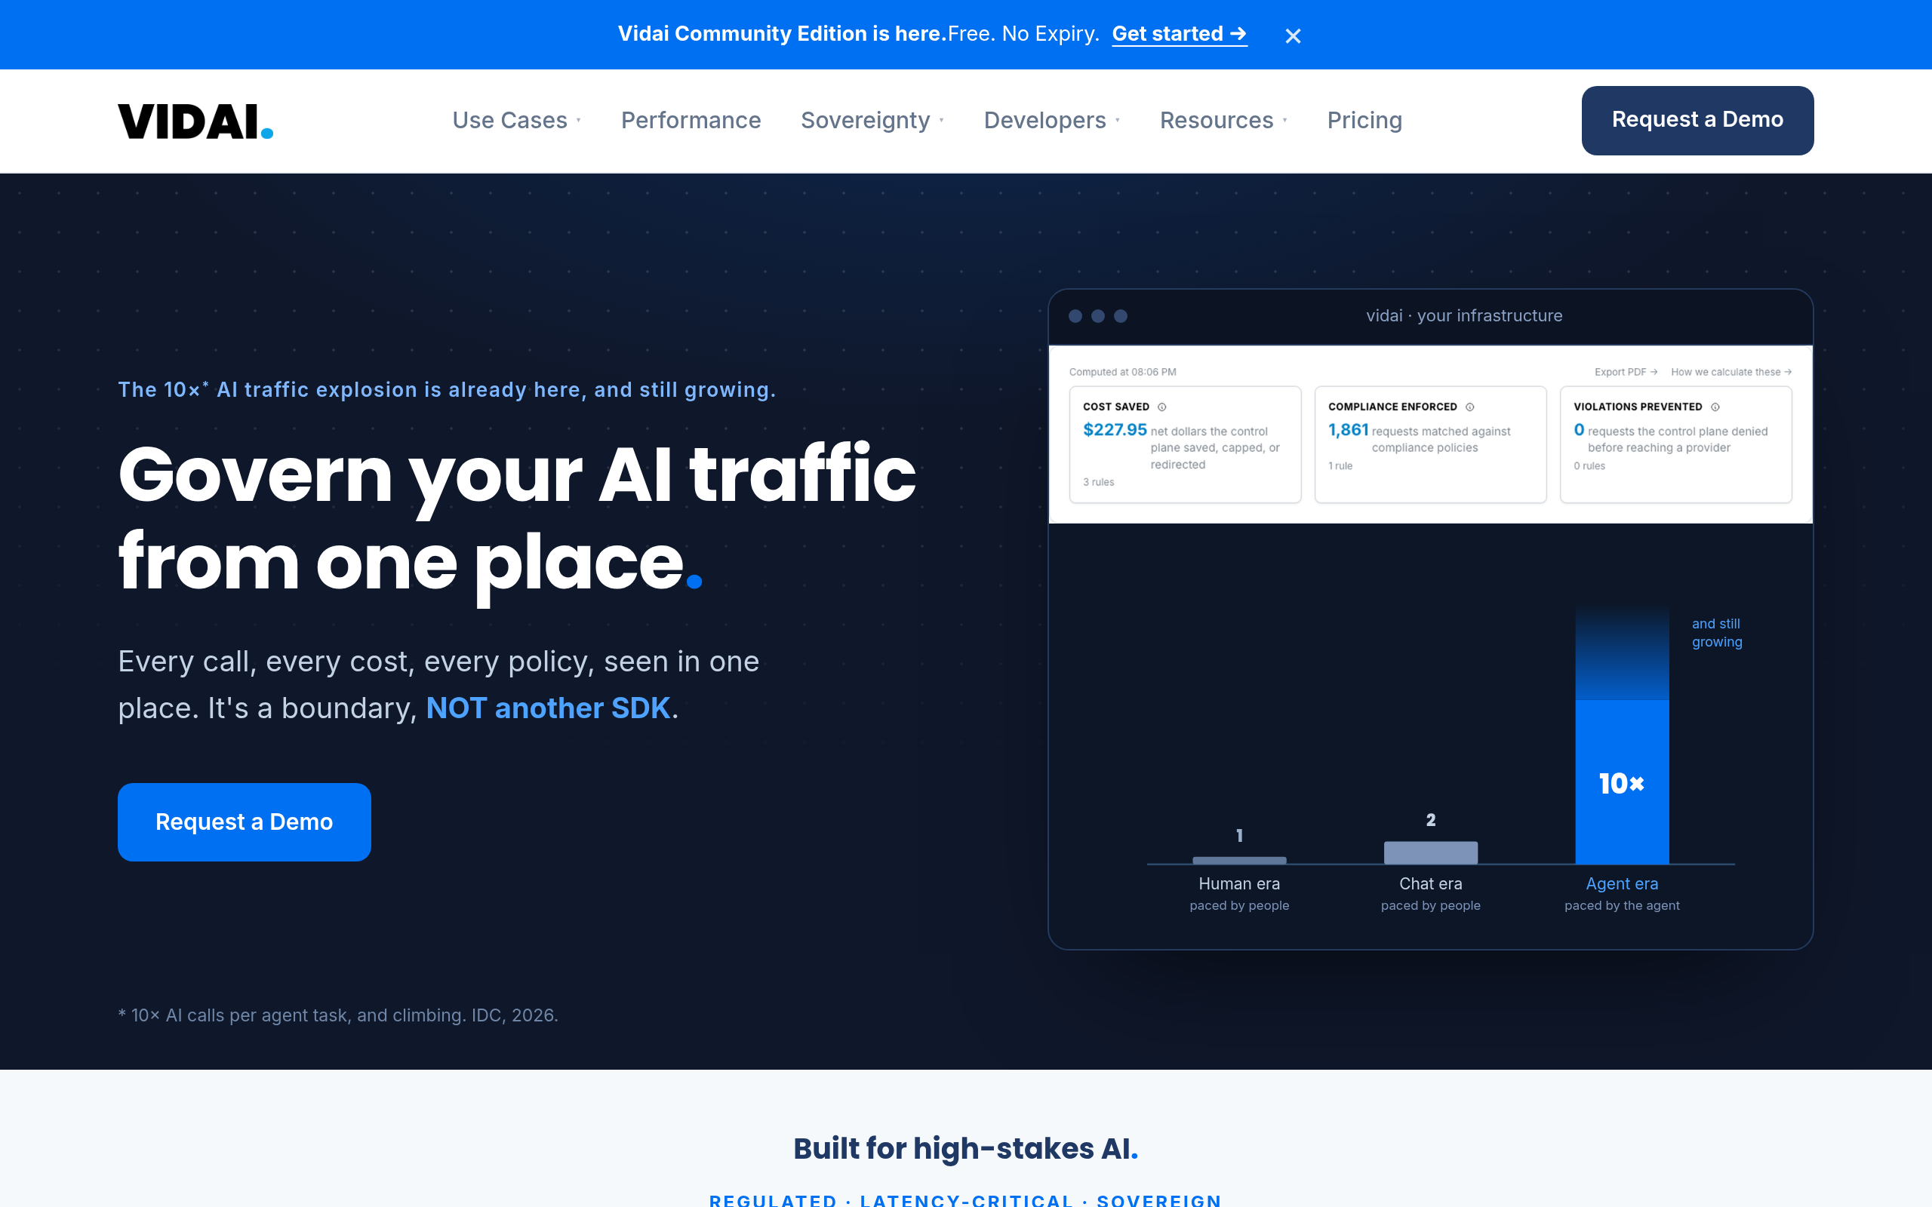Open the Performance page

point(691,121)
